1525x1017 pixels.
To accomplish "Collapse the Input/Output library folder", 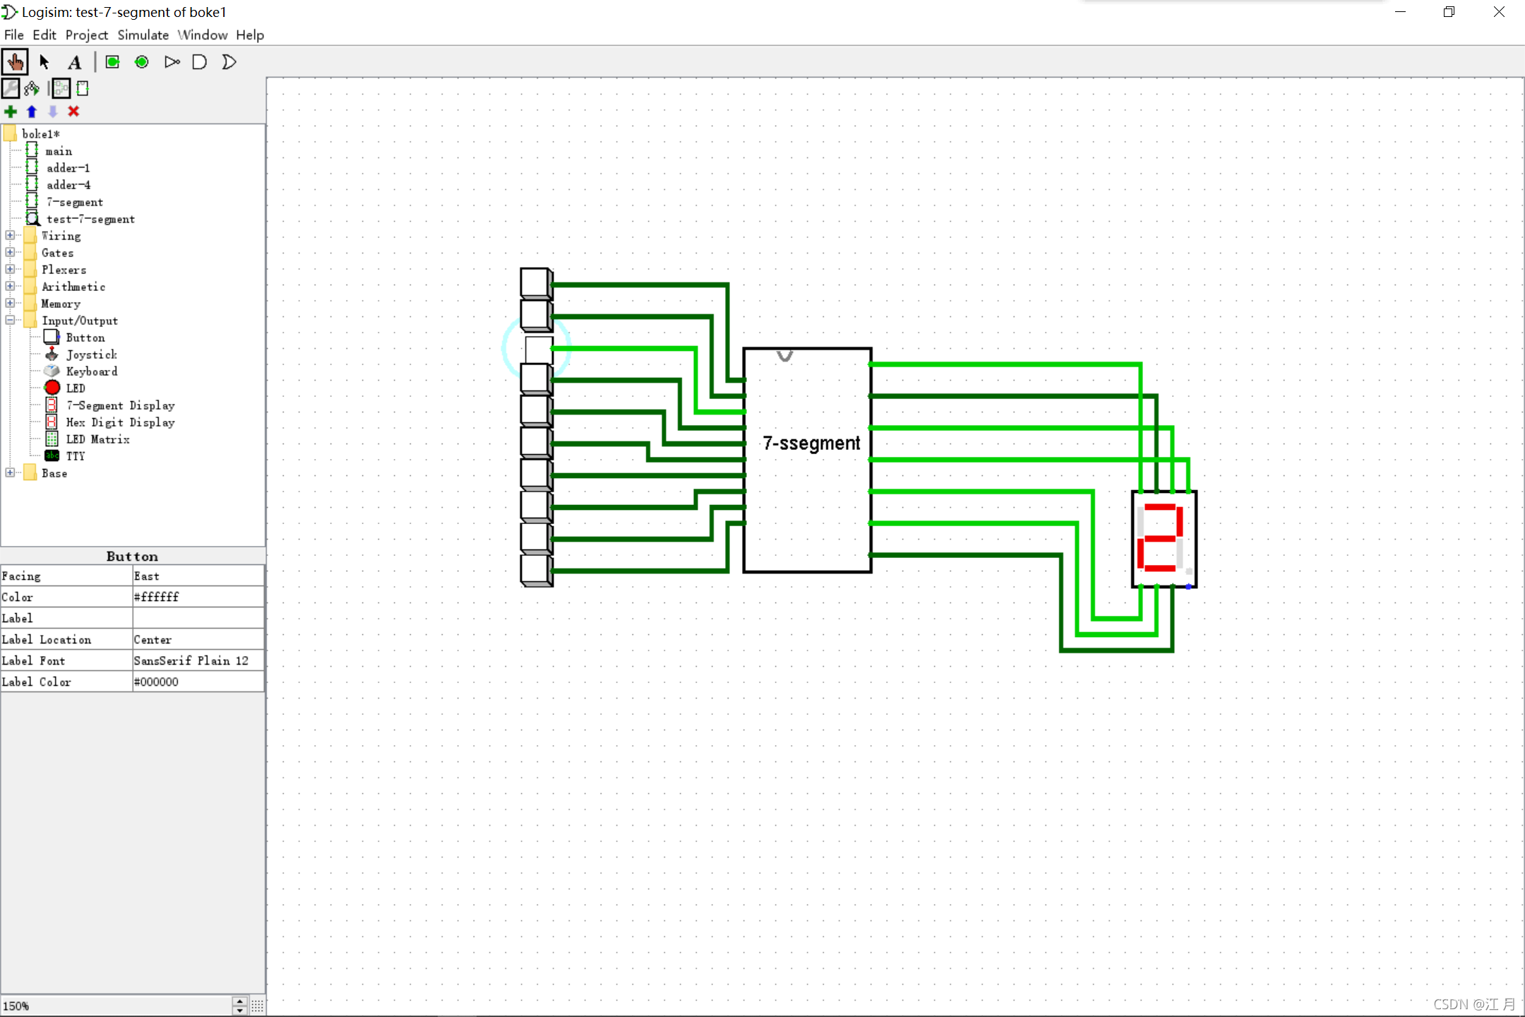I will [x=10, y=320].
